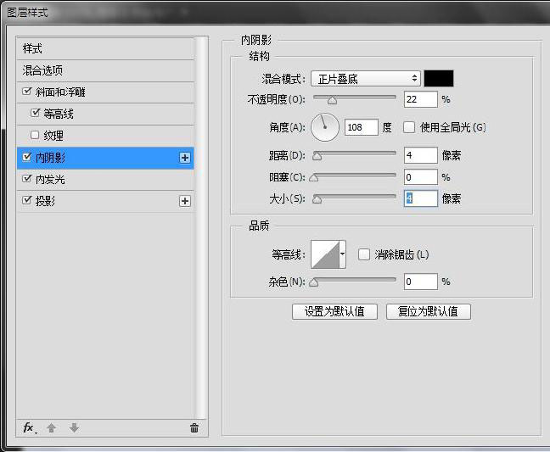
Task: Enable 使用全局光 checkbox
Action: (409, 127)
